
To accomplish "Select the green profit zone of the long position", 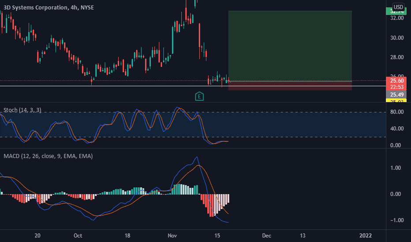I will pos(290,46).
